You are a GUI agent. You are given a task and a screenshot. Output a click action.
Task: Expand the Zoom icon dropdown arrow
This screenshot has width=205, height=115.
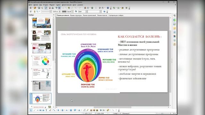pos(105,8)
